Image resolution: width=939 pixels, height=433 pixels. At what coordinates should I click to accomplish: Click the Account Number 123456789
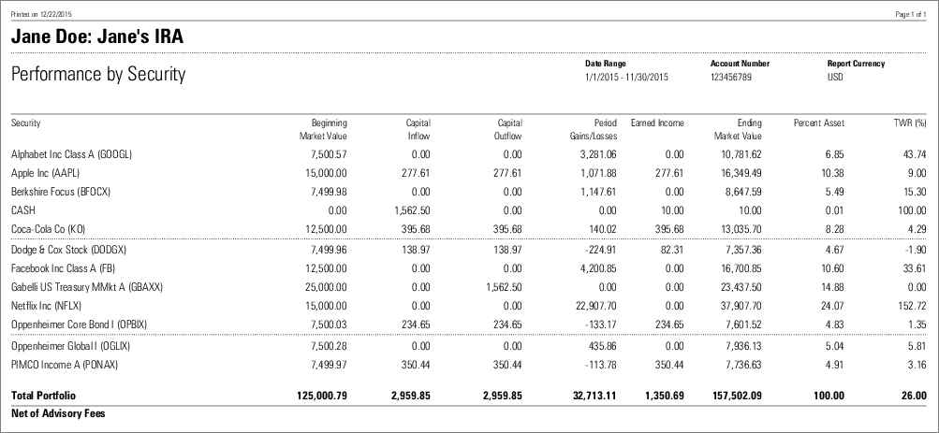pyautogui.click(x=735, y=77)
